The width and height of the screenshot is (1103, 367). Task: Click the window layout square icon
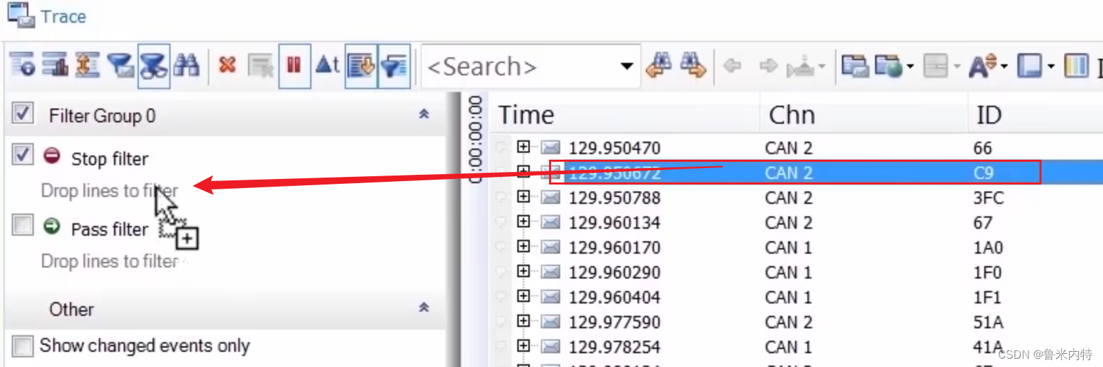(x=1029, y=66)
